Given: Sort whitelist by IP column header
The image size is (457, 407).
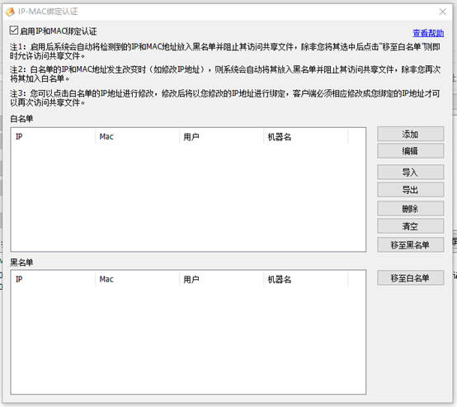Looking at the screenshot, I should click(53, 136).
